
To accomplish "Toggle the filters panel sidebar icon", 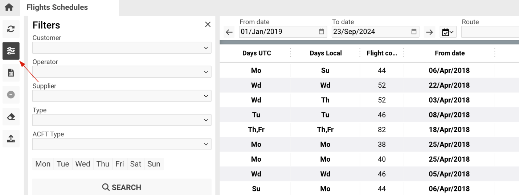I will click(x=11, y=51).
